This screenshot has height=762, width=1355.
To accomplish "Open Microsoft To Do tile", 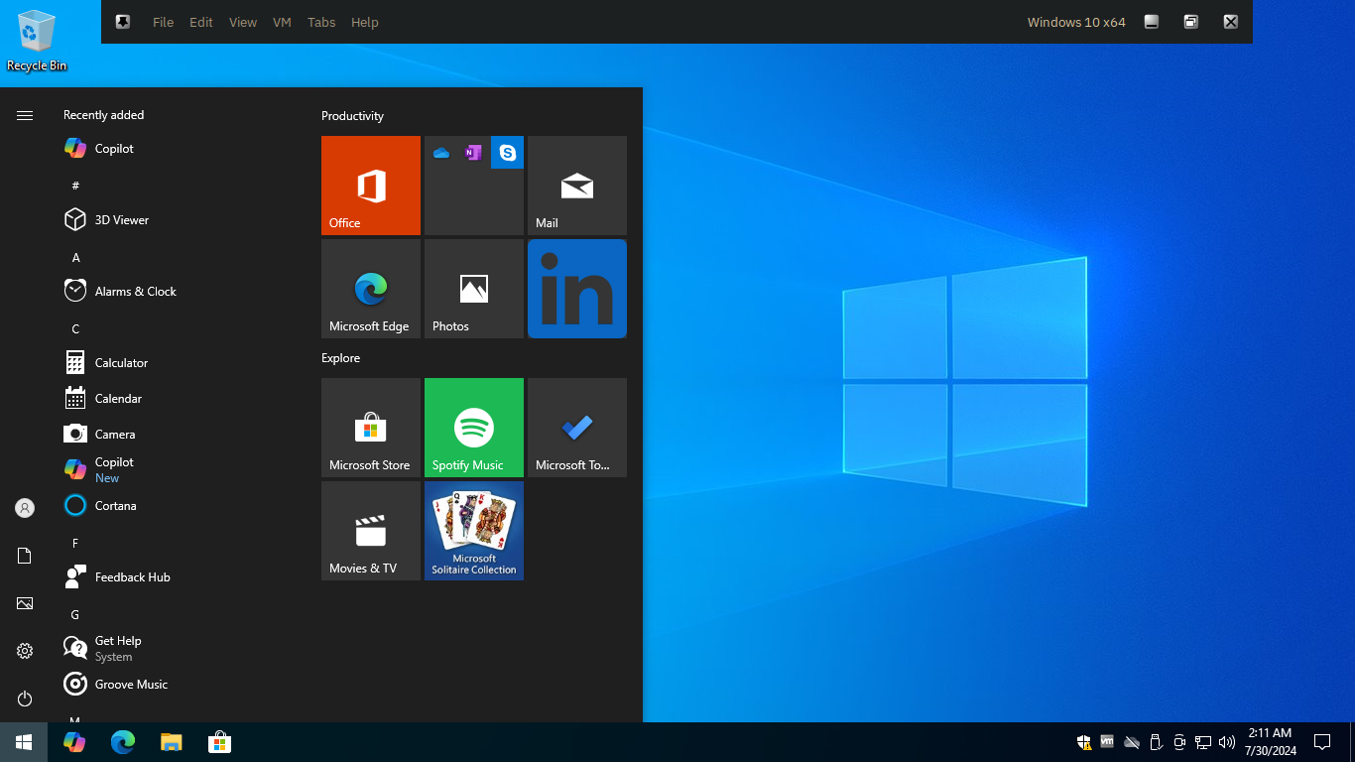I will coord(577,428).
